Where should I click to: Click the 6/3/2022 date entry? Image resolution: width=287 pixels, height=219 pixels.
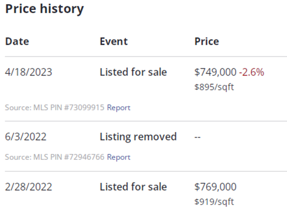point(26,137)
